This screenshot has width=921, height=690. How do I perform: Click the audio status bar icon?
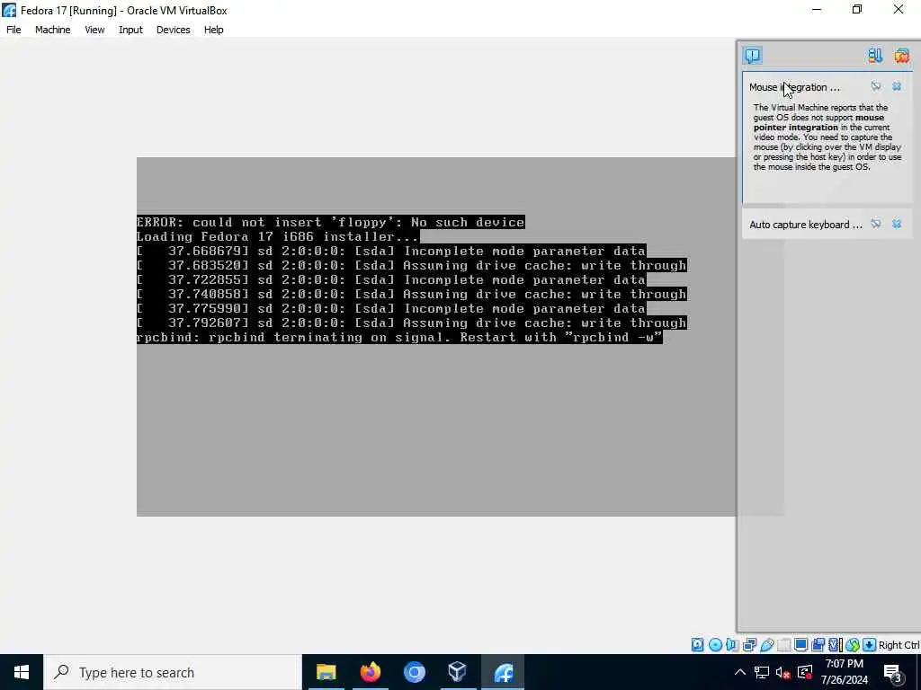[x=732, y=645]
